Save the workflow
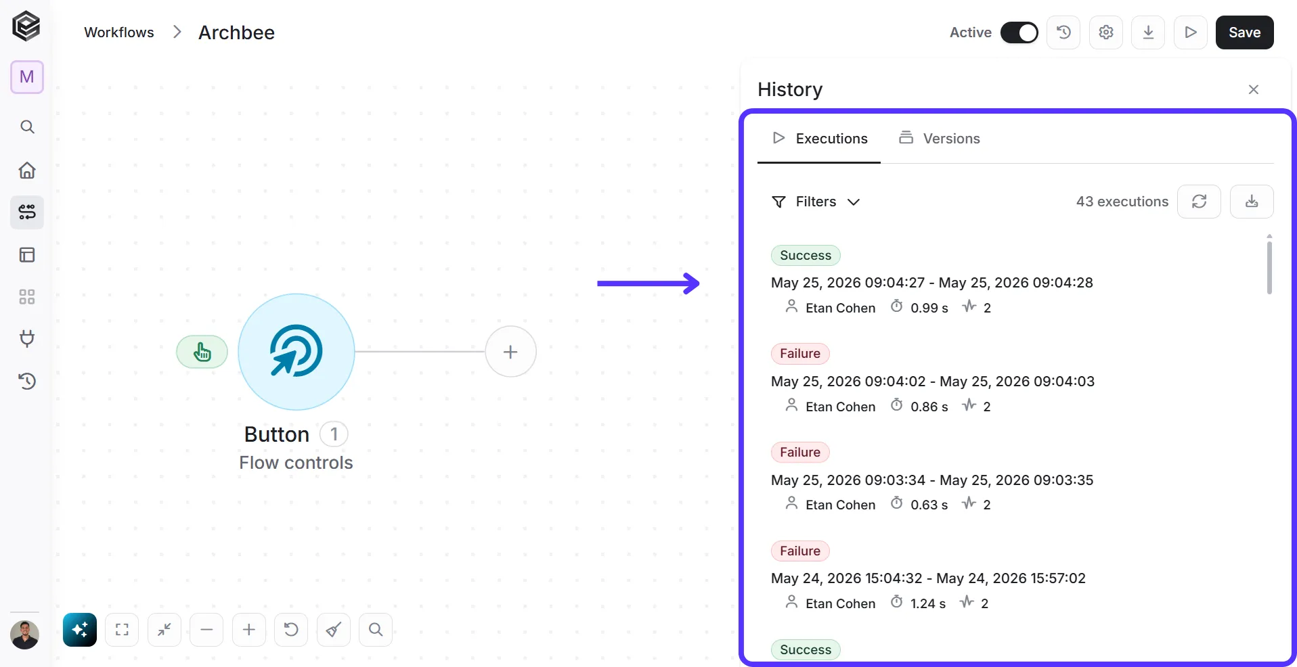The height and width of the screenshot is (667, 1297). 1244,32
